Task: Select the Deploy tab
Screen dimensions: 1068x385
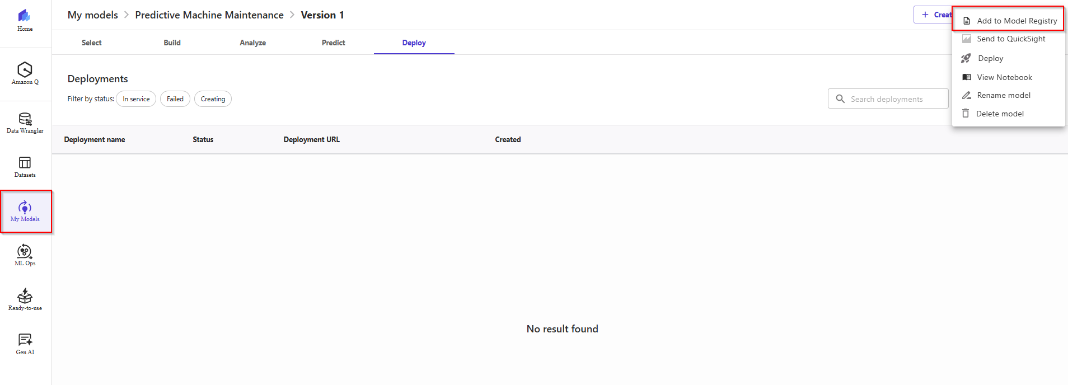Action: [x=414, y=43]
